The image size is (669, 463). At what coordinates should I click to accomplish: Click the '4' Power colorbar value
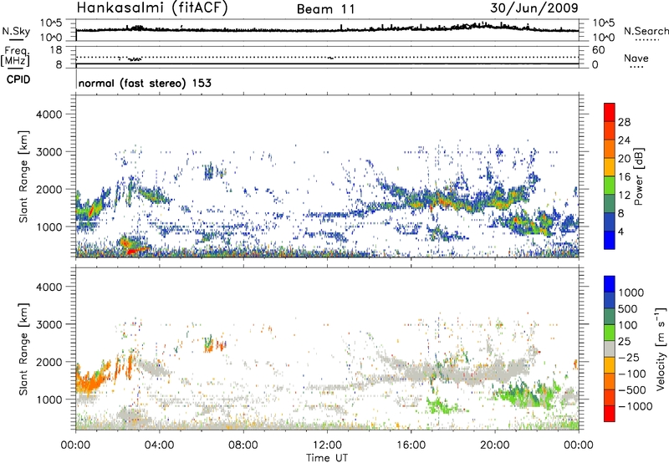pyautogui.click(x=620, y=231)
